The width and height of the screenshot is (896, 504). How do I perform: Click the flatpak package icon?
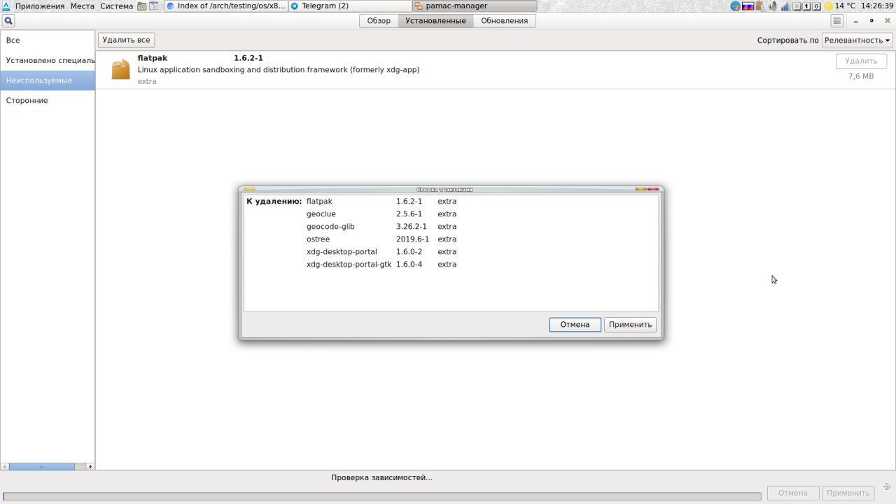click(121, 69)
